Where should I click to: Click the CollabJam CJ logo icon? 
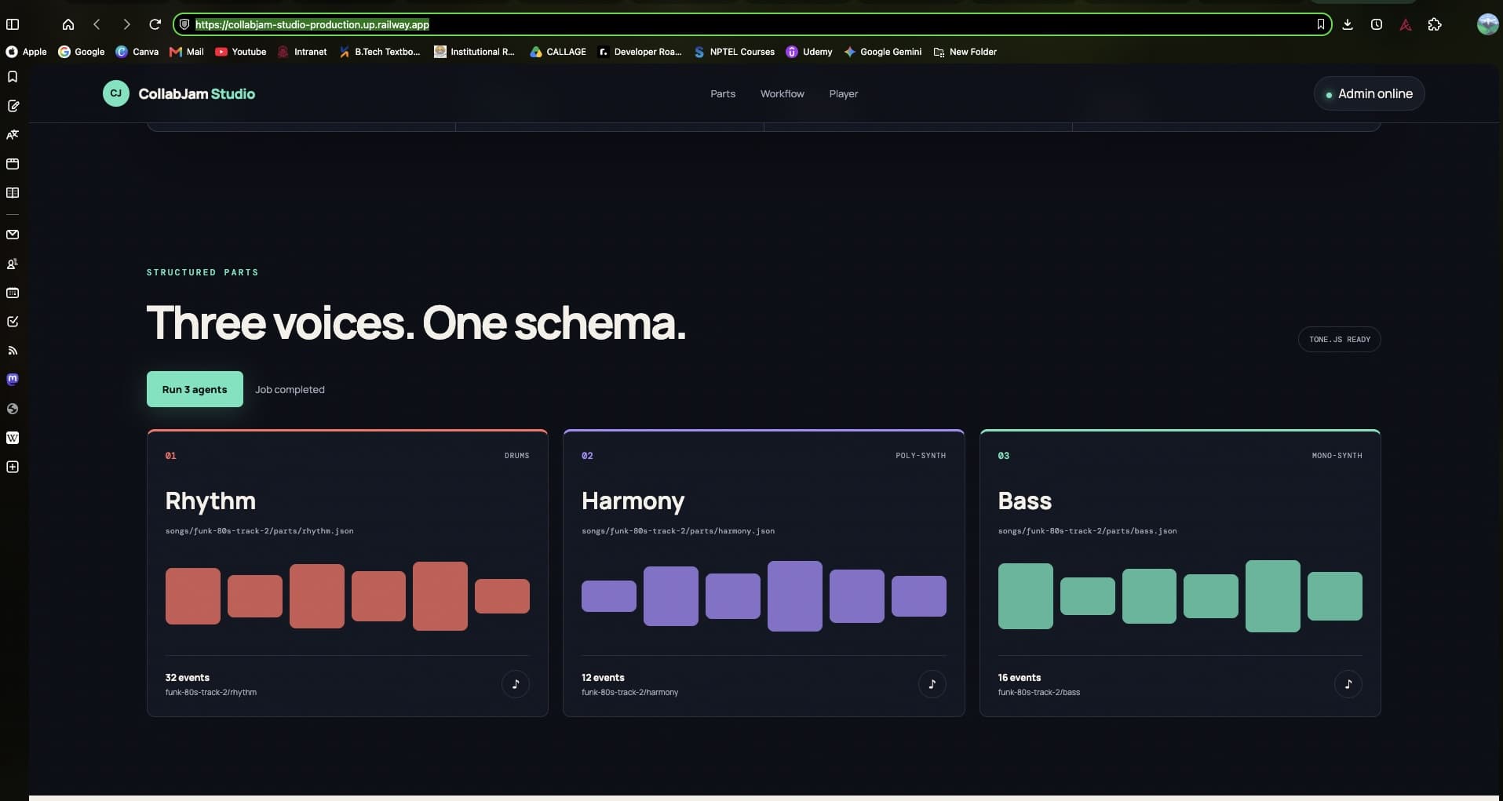click(x=116, y=93)
